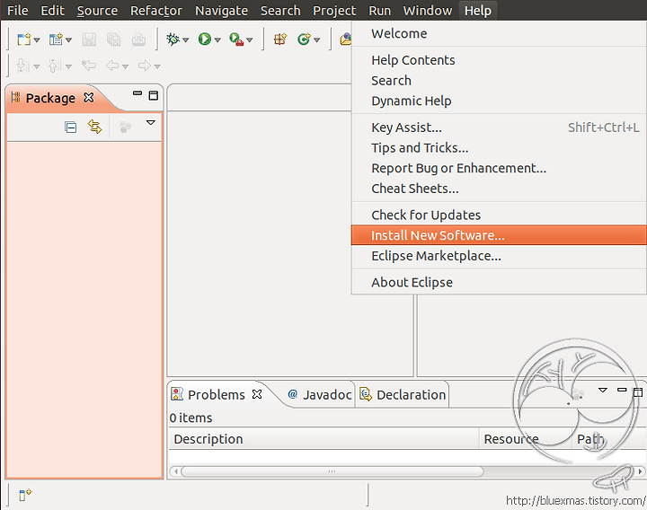Select Report Bug or Enhancement...
Viewport: 647px width, 510px height.
(x=499, y=168)
